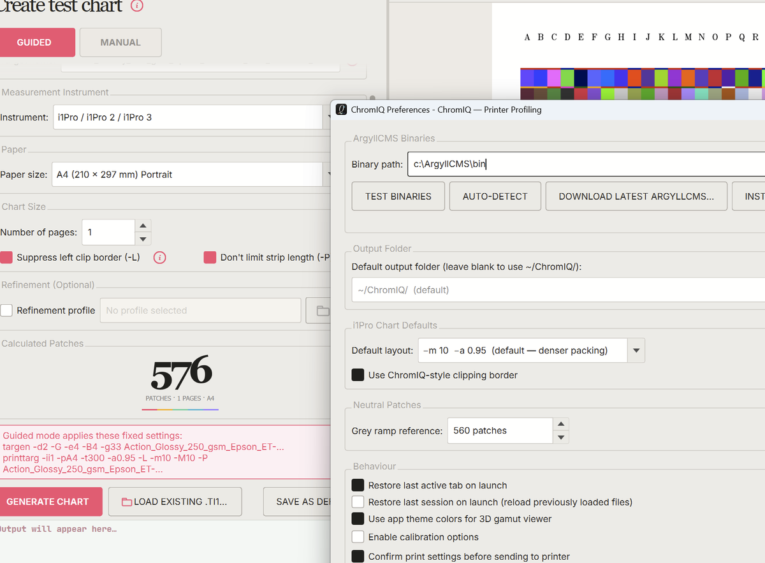Toggle Use app theme colors for 3D gamut viewer
The height and width of the screenshot is (563, 765).
tap(358, 519)
